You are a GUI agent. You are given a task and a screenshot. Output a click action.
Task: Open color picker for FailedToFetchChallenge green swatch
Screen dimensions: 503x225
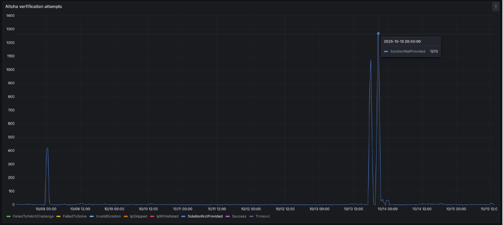(x=8, y=216)
